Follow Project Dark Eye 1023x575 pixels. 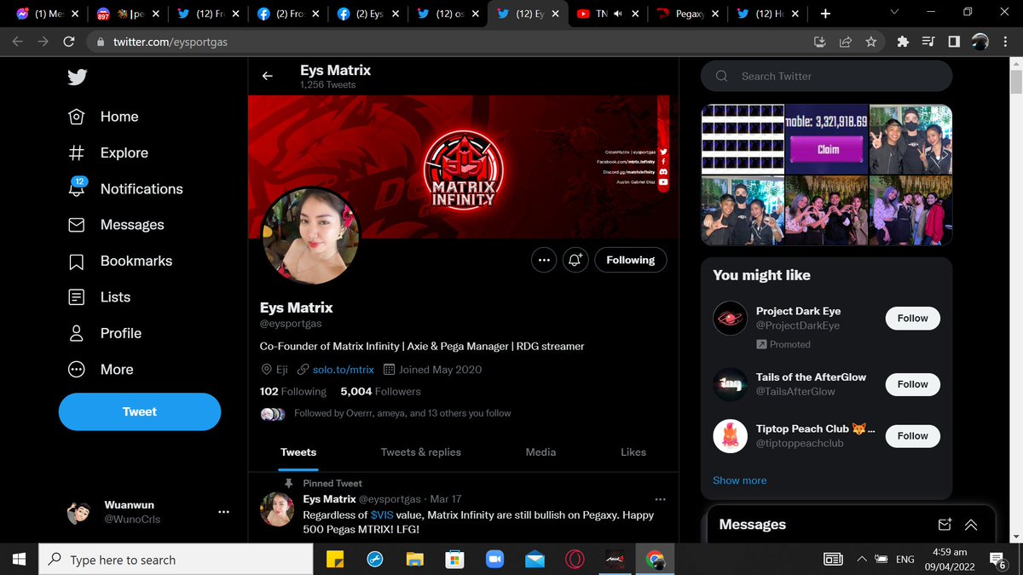coord(912,318)
